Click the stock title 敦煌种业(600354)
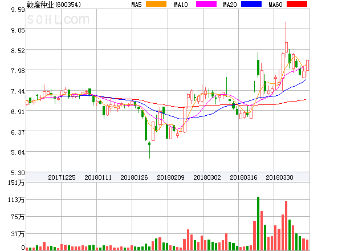The image size is (342, 251). [54, 5]
